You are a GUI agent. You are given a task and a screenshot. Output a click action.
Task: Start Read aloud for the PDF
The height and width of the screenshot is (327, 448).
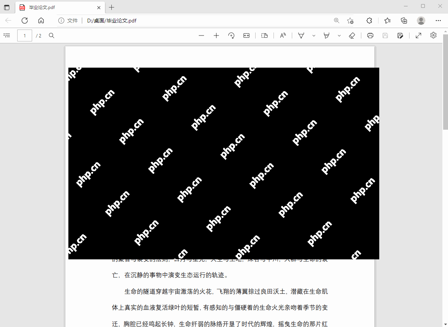(x=283, y=35)
